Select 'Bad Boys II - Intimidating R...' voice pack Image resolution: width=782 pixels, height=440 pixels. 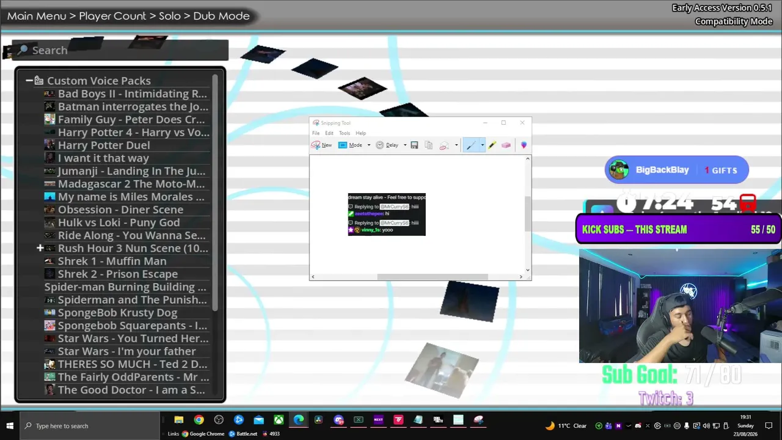126,94
